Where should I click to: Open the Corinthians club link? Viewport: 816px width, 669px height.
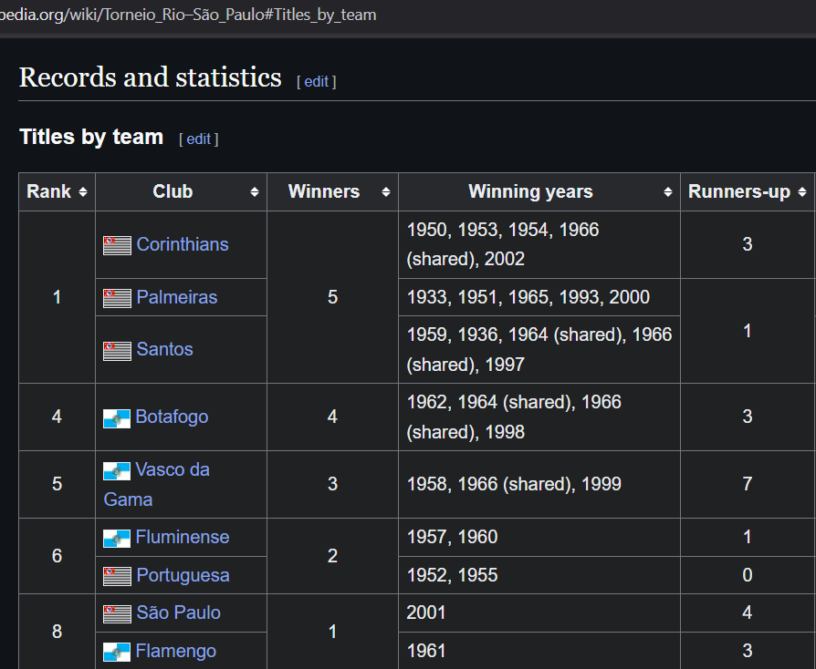(x=183, y=244)
